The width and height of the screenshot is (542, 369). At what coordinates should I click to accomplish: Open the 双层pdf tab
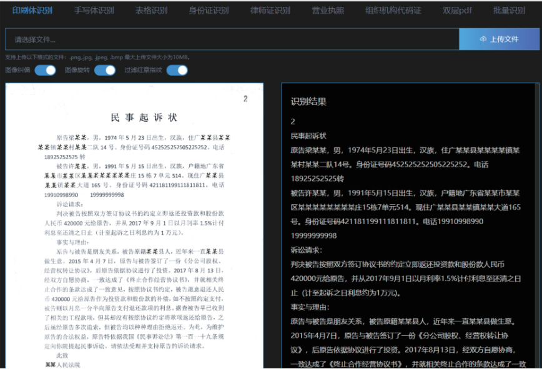pyautogui.click(x=458, y=11)
